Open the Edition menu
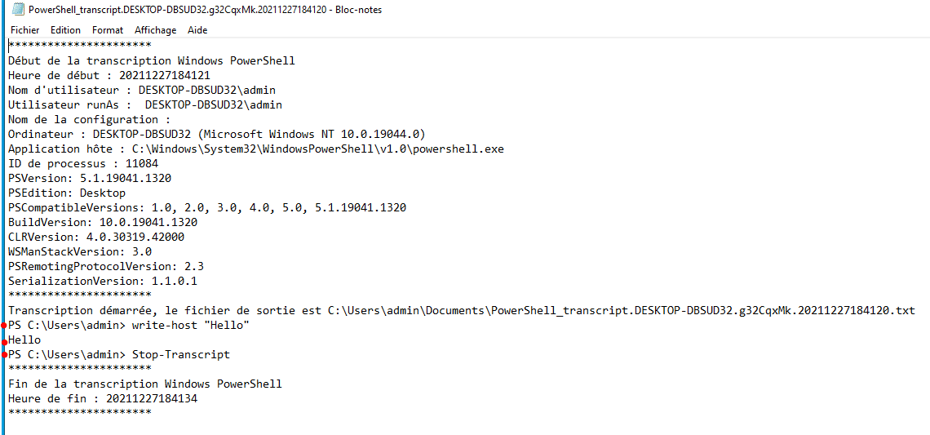This screenshot has width=930, height=435. pyautogui.click(x=65, y=30)
